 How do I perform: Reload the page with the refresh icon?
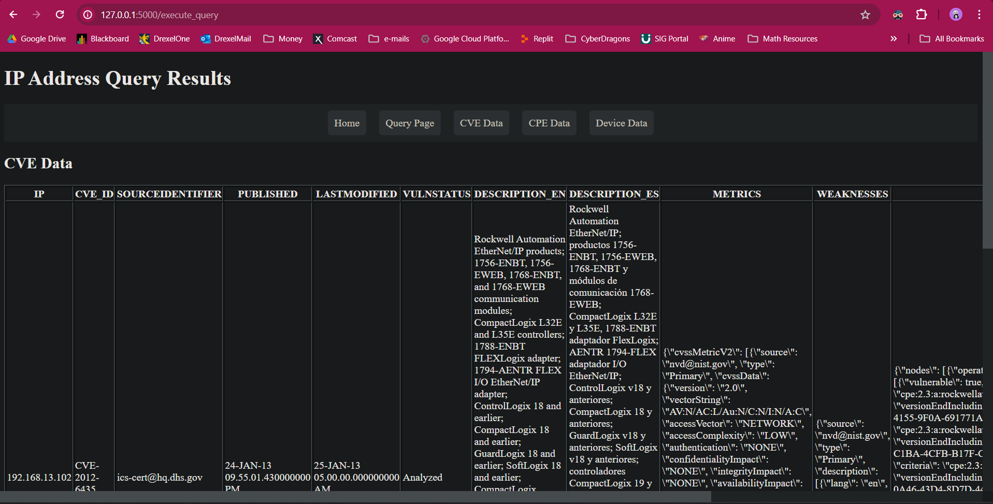pos(60,15)
